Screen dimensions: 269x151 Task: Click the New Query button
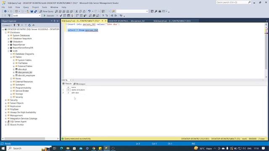[47, 11]
